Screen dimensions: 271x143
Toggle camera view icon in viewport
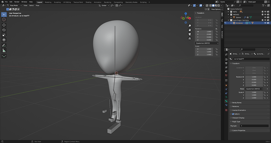190,34
